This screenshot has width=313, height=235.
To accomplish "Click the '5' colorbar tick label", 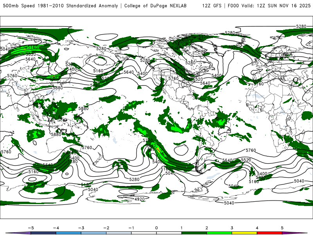I will click(x=282, y=228).
